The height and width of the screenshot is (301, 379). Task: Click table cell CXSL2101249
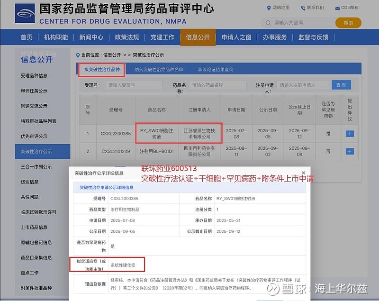[116, 151]
